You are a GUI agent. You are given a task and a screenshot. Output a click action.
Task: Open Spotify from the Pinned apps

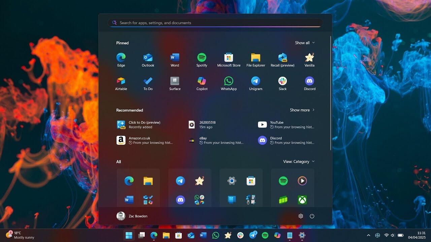(202, 60)
